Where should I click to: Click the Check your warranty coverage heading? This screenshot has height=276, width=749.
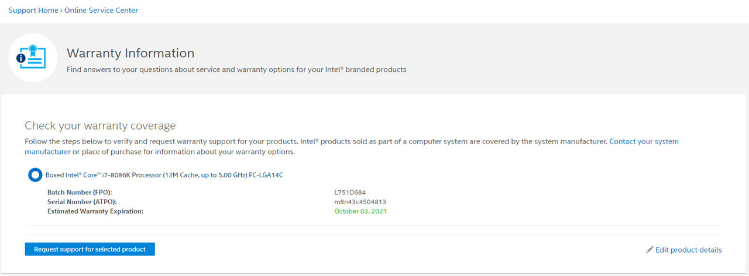100,125
